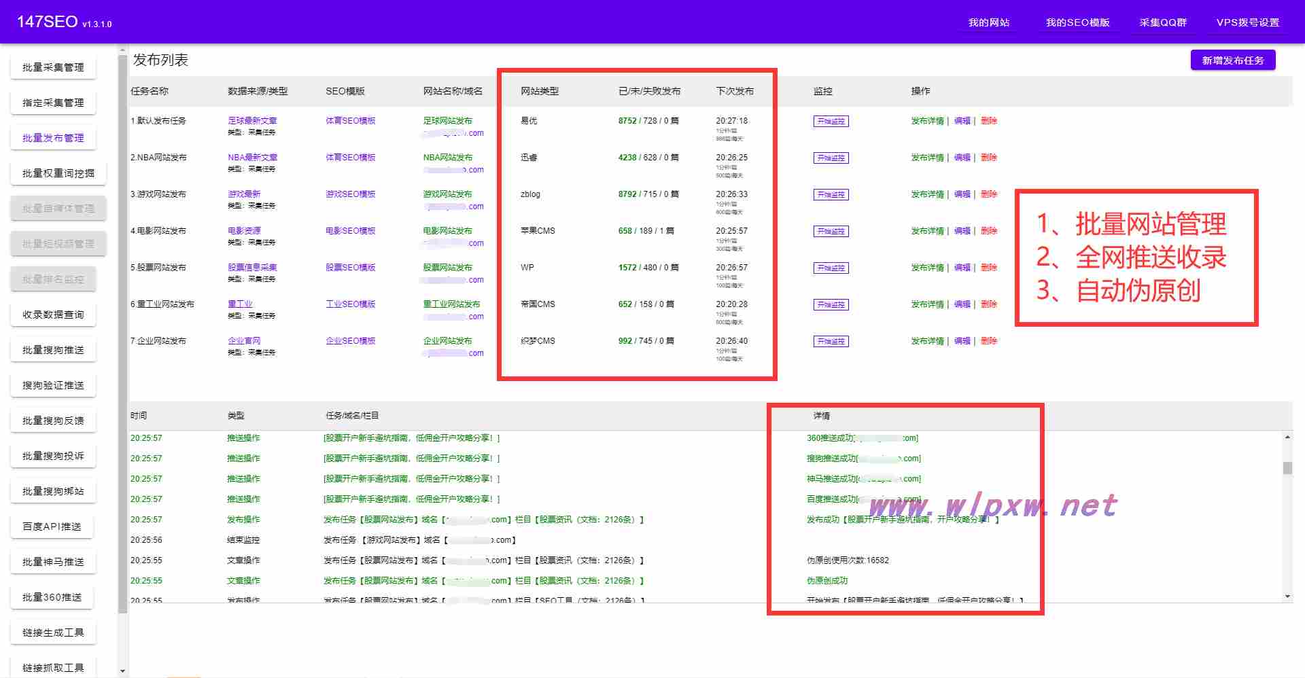Start monitoring for 重工业网站发布 row
This screenshot has width=1305, height=678.
[x=831, y=304]
